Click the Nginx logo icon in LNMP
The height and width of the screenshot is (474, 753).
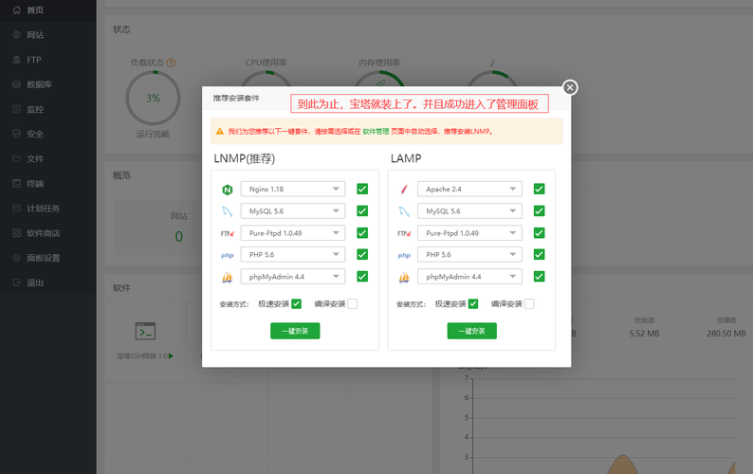(x=228, y=190)
